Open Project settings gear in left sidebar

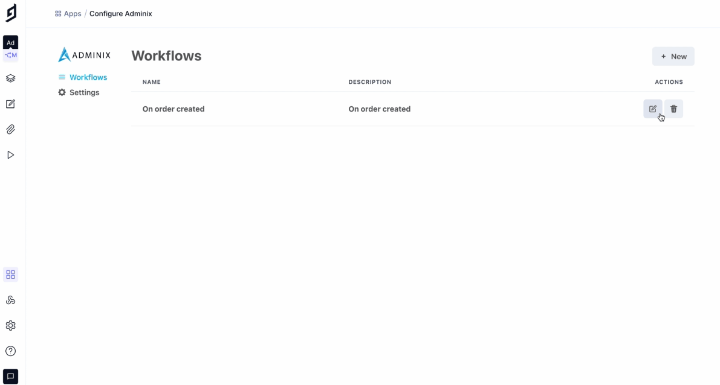10,325
